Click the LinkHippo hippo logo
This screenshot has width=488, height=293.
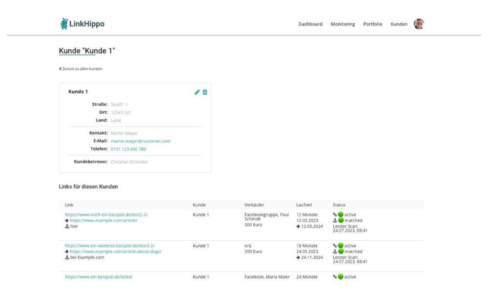pos(64,24)
